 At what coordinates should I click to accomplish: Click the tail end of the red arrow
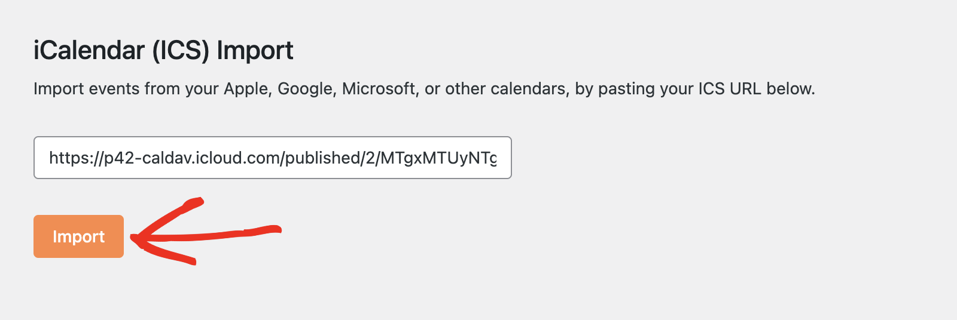click(275, 228)
